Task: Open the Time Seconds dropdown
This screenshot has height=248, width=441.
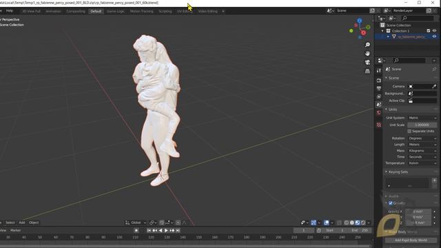Action: 422,157
